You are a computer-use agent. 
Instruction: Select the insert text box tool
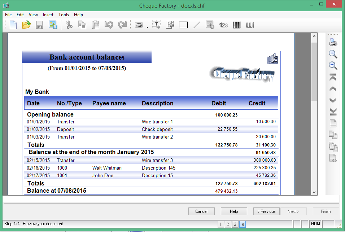[156, 25]
